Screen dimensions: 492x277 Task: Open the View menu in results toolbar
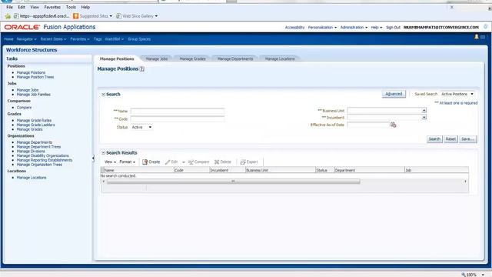[x=110, y=162]
